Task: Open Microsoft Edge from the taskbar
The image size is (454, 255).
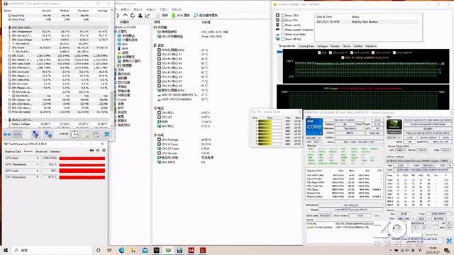Action: click(x=121, y=250)
